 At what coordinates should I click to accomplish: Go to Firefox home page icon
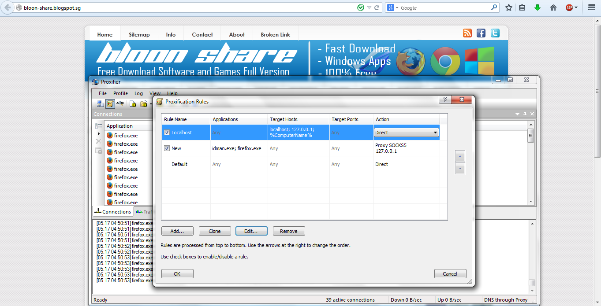tap(553, 7)
